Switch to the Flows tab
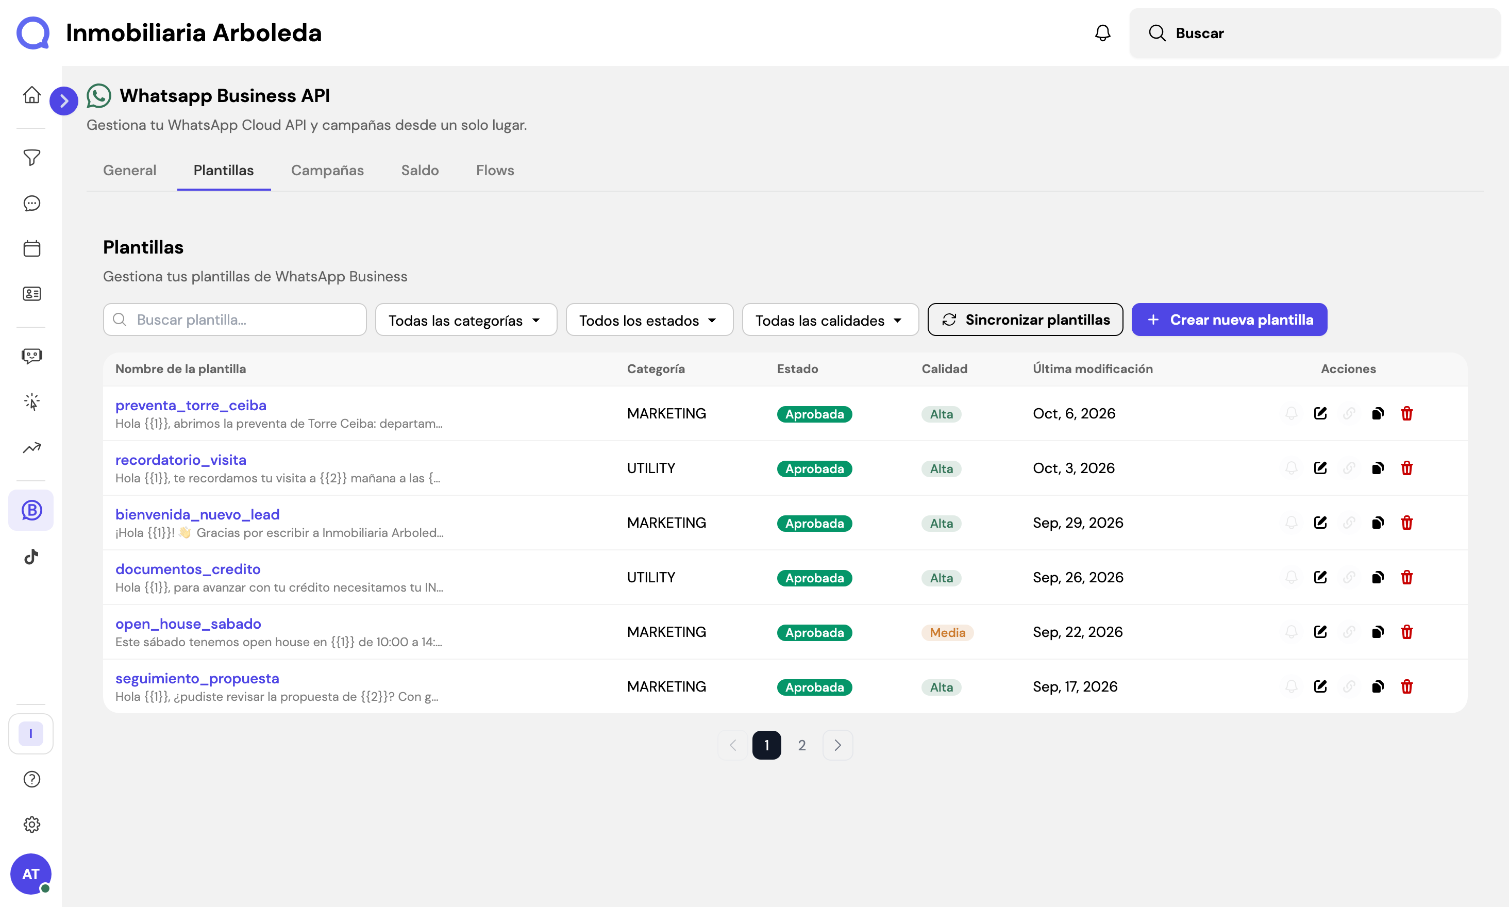Image resolution: width=1509 pixels, height=907 pixels. point(495,171)
